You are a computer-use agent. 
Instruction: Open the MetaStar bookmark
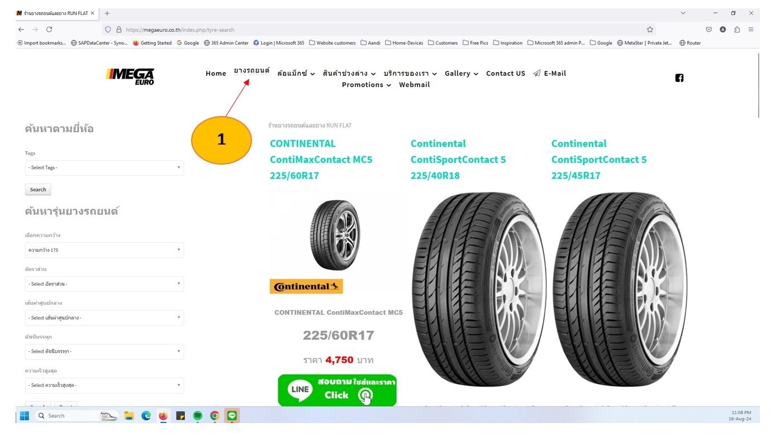[645, 43]
